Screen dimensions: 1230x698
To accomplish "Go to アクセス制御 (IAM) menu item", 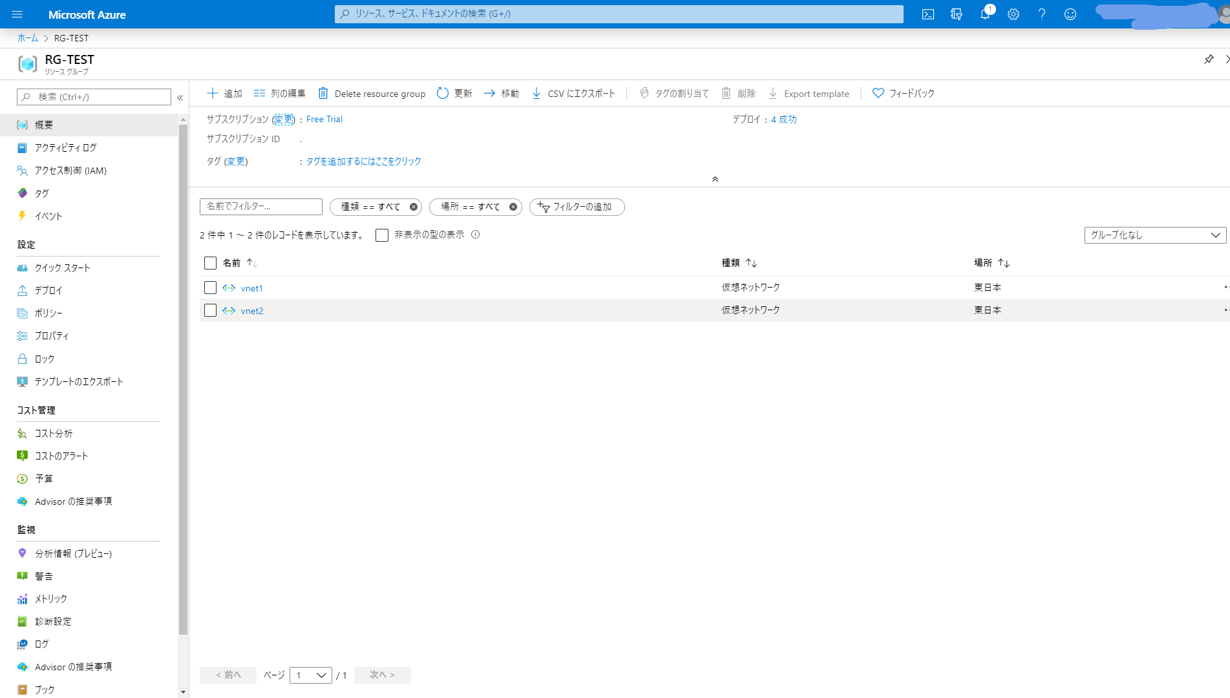I will 70,171.
